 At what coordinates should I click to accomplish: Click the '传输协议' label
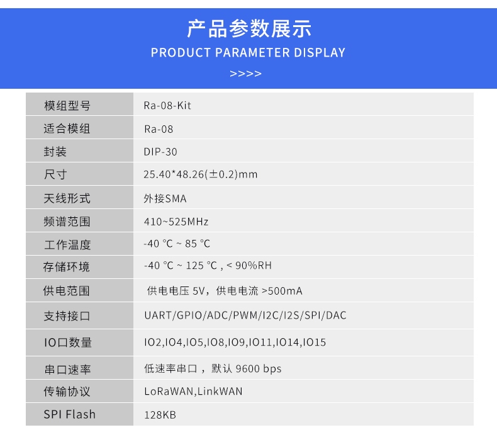click(67, 392)
